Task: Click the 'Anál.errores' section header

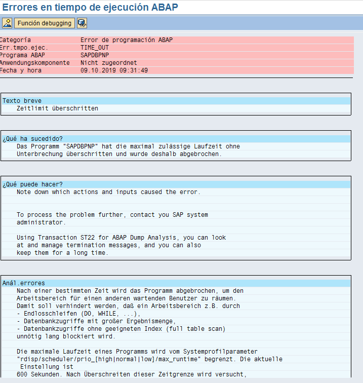Action: click(x=176, y=283)
